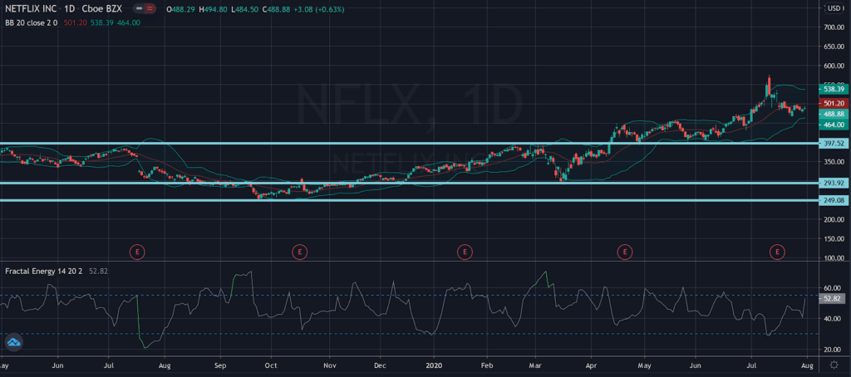Click the open price O488.29 value
Screen dimensions: 851x377
click(x=181, y=10)
